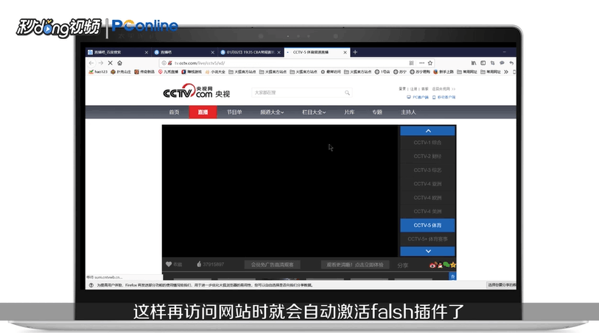Click the QR code icon in address bar
The height and width of the screenshot is (333, 599).
pyautogui.click(x=411, y=63)
